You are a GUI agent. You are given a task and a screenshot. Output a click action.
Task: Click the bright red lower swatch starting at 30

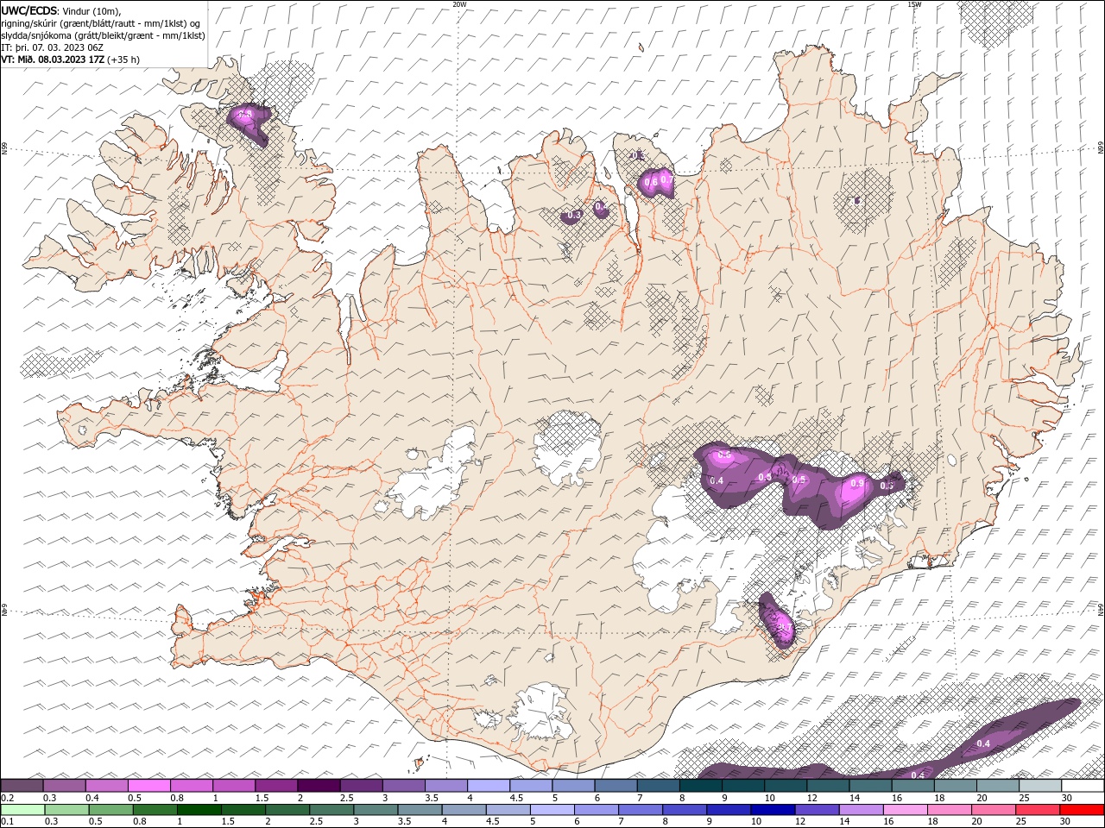coord(1082,810)
